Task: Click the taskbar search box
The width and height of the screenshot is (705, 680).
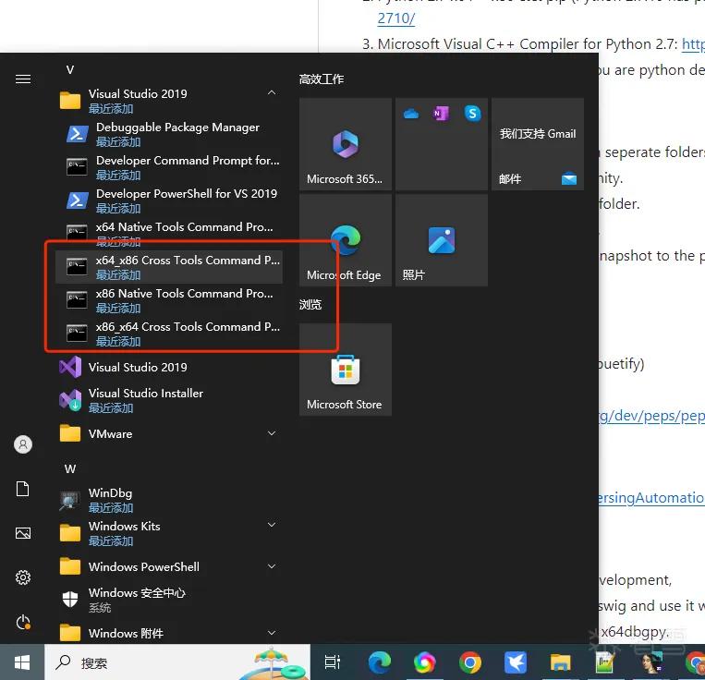Action: 177,662
